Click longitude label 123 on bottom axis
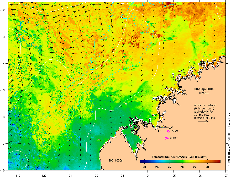Screen dimensions: 231x178 coord(122,175)
